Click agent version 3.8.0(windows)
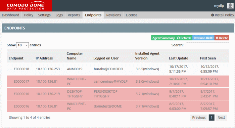 click(x=147, y=82)
